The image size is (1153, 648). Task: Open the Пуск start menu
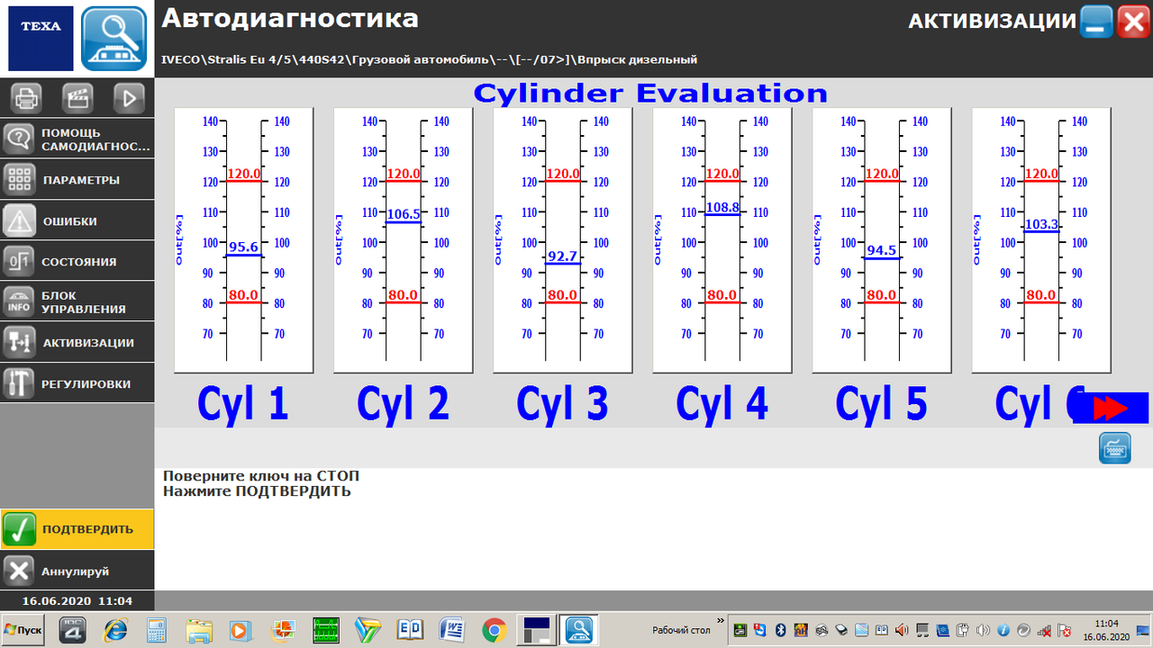pyautogui.click(x=23, y=630)
